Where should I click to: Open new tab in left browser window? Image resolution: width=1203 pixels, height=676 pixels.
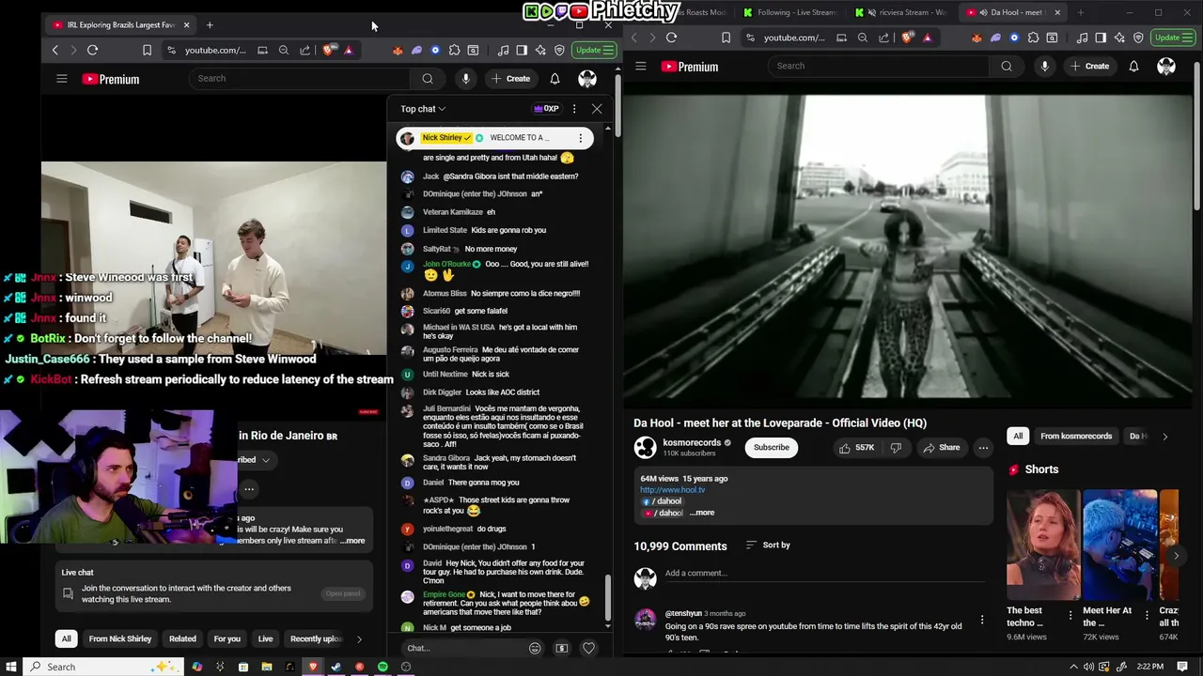coord(210,25)
